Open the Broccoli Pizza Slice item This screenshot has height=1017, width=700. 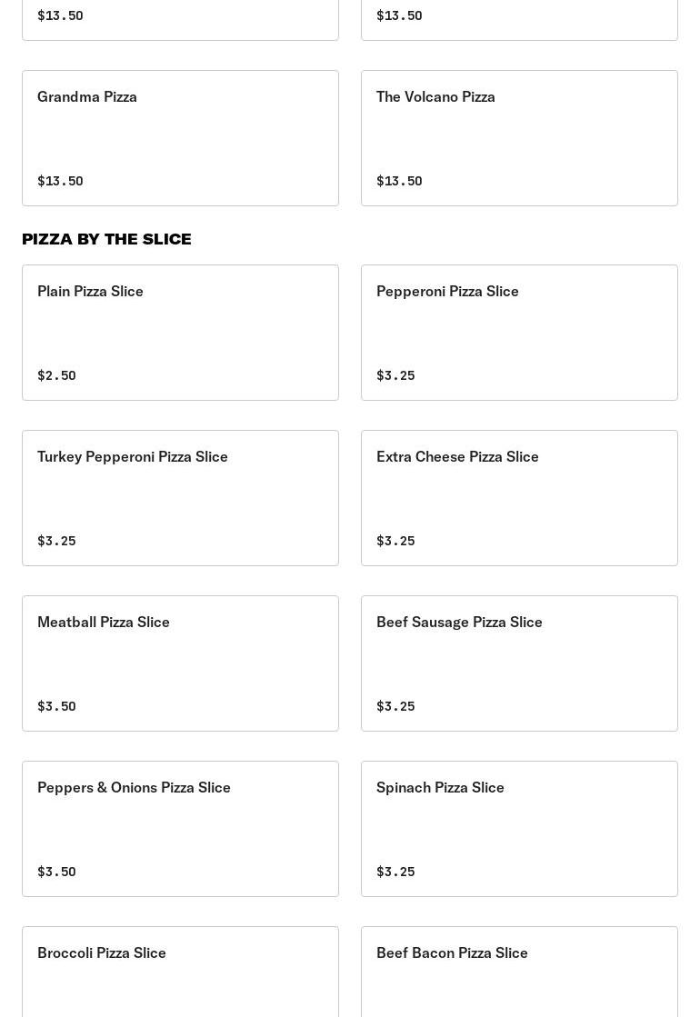180,972
